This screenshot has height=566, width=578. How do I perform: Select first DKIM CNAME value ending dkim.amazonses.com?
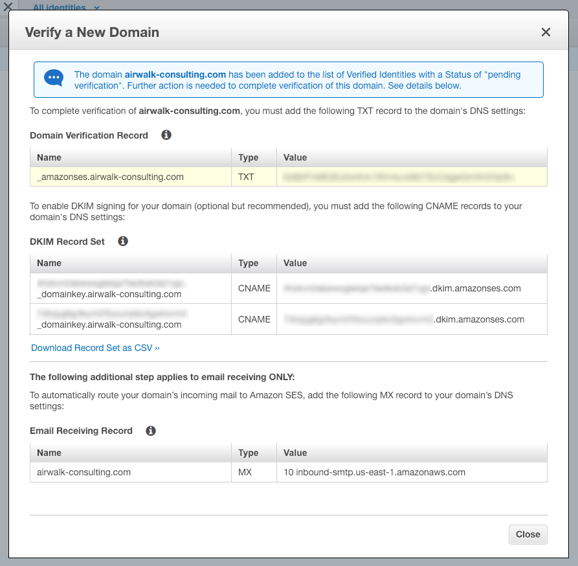pos(412,288)
